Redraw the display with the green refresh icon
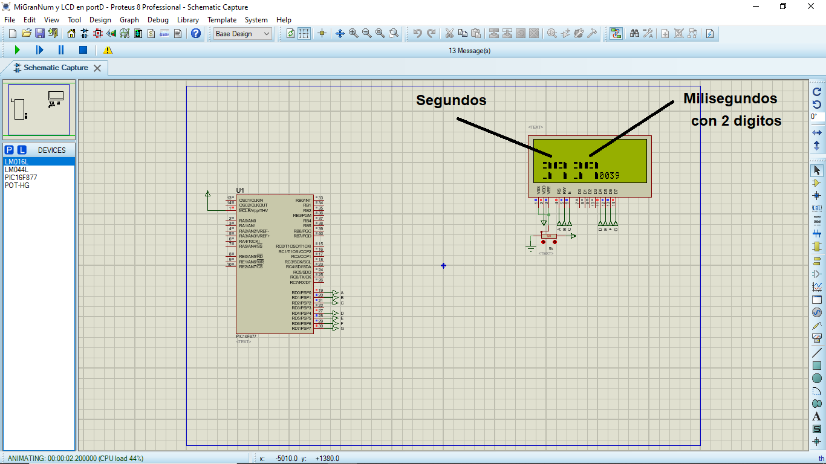The image size is (826, 464). pos(291,34)
